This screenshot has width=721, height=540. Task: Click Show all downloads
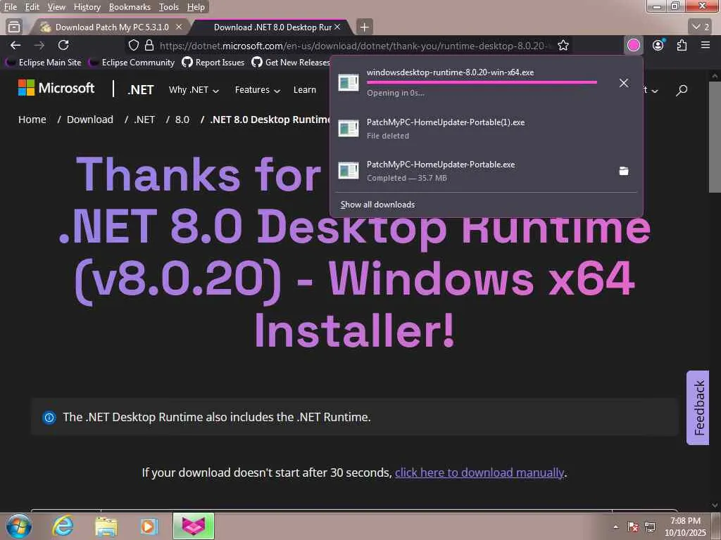pos(377,205)
